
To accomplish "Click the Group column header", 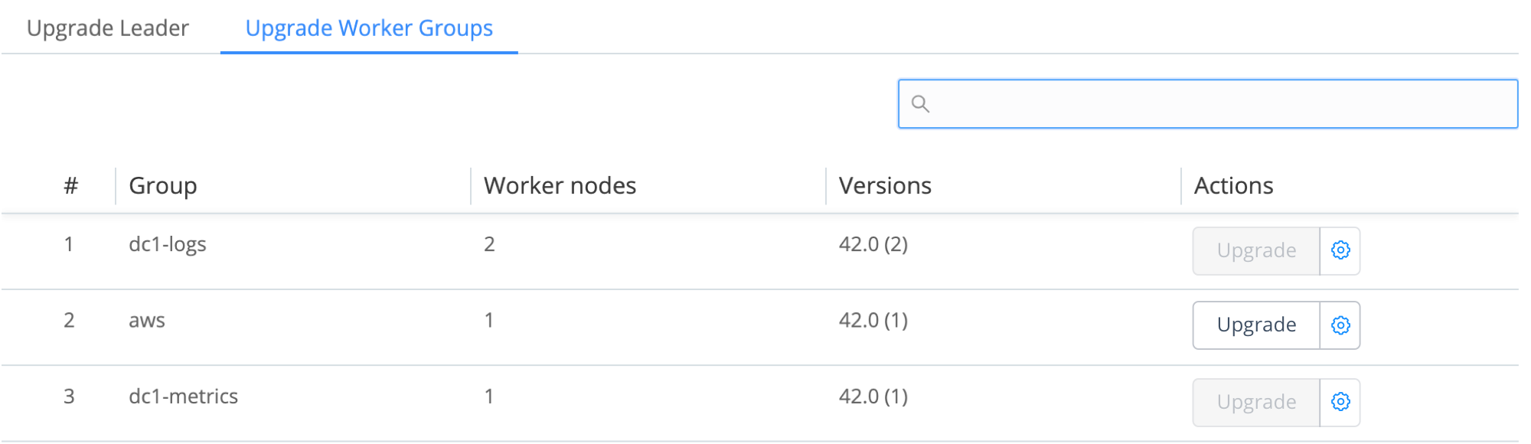I will (162, 185).
